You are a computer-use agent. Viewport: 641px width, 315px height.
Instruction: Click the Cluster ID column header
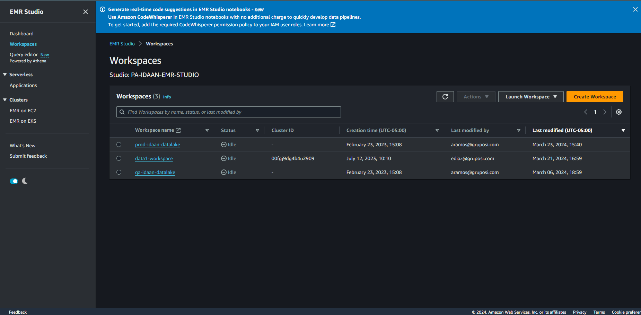[x=282, y=130]
